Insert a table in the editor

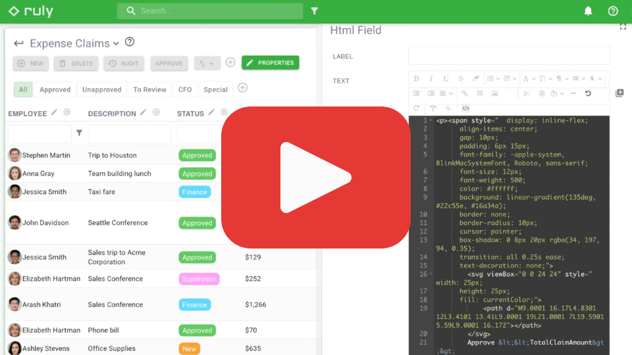tap(480, 93)
